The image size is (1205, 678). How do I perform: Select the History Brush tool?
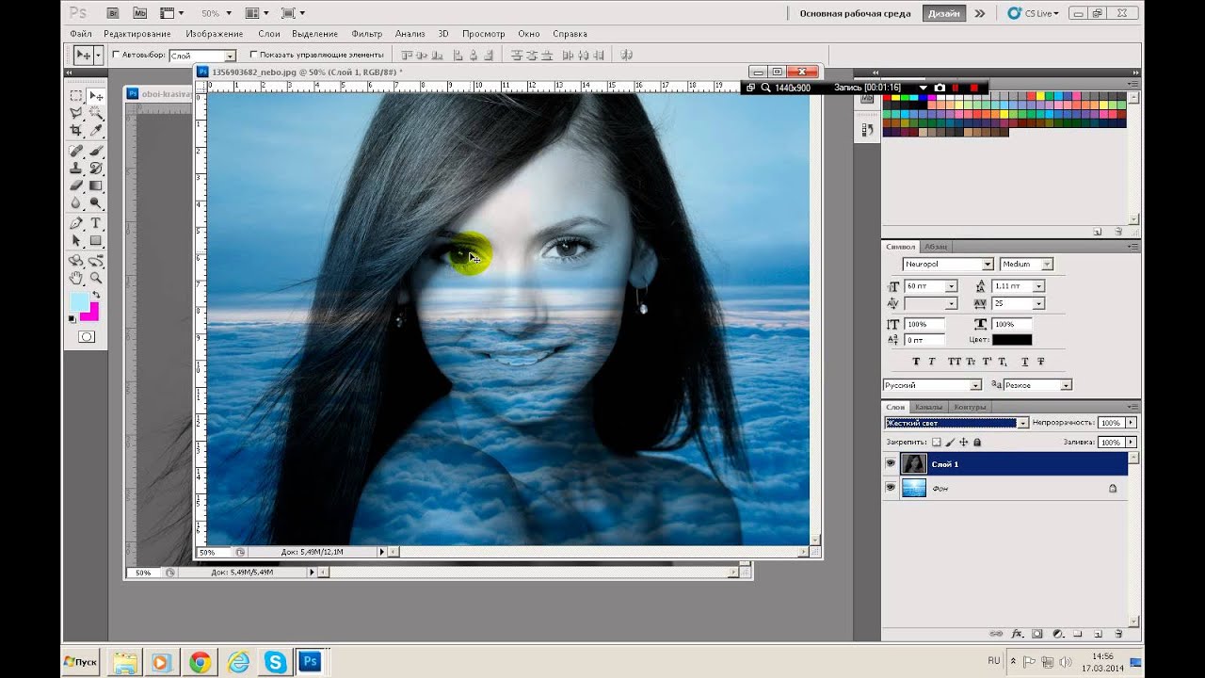point(95,169)
